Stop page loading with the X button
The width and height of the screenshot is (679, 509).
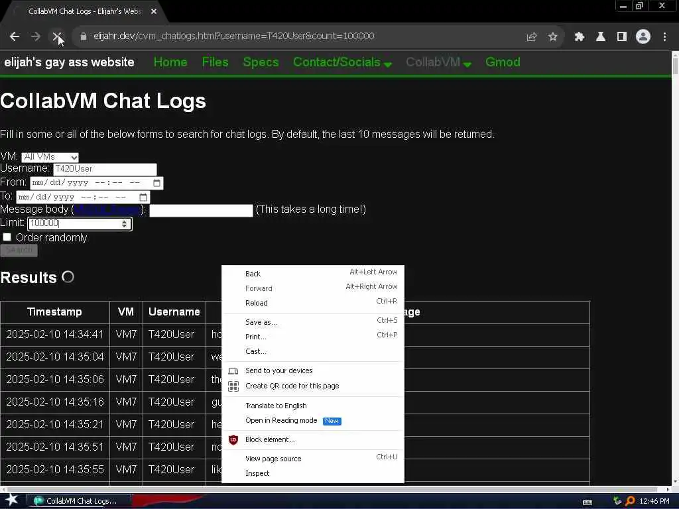(x=57, y=36)
